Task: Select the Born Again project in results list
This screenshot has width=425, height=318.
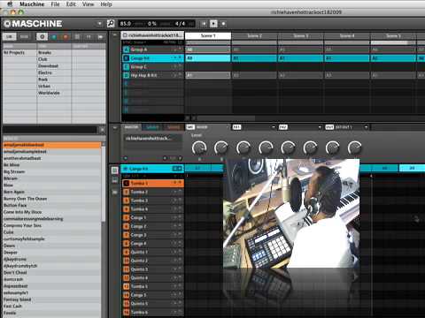Action: [x=51, y=192]
